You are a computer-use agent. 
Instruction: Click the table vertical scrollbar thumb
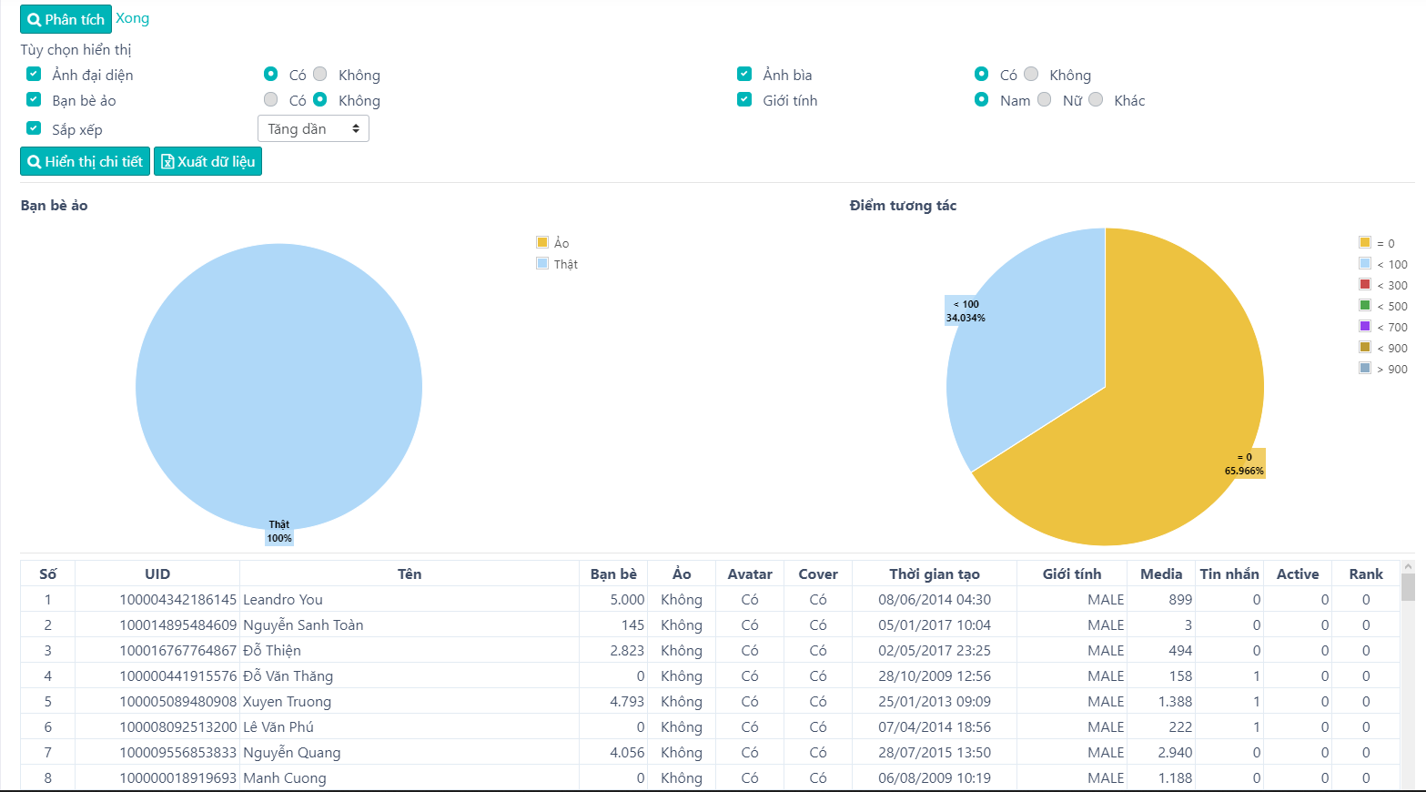1408,585
